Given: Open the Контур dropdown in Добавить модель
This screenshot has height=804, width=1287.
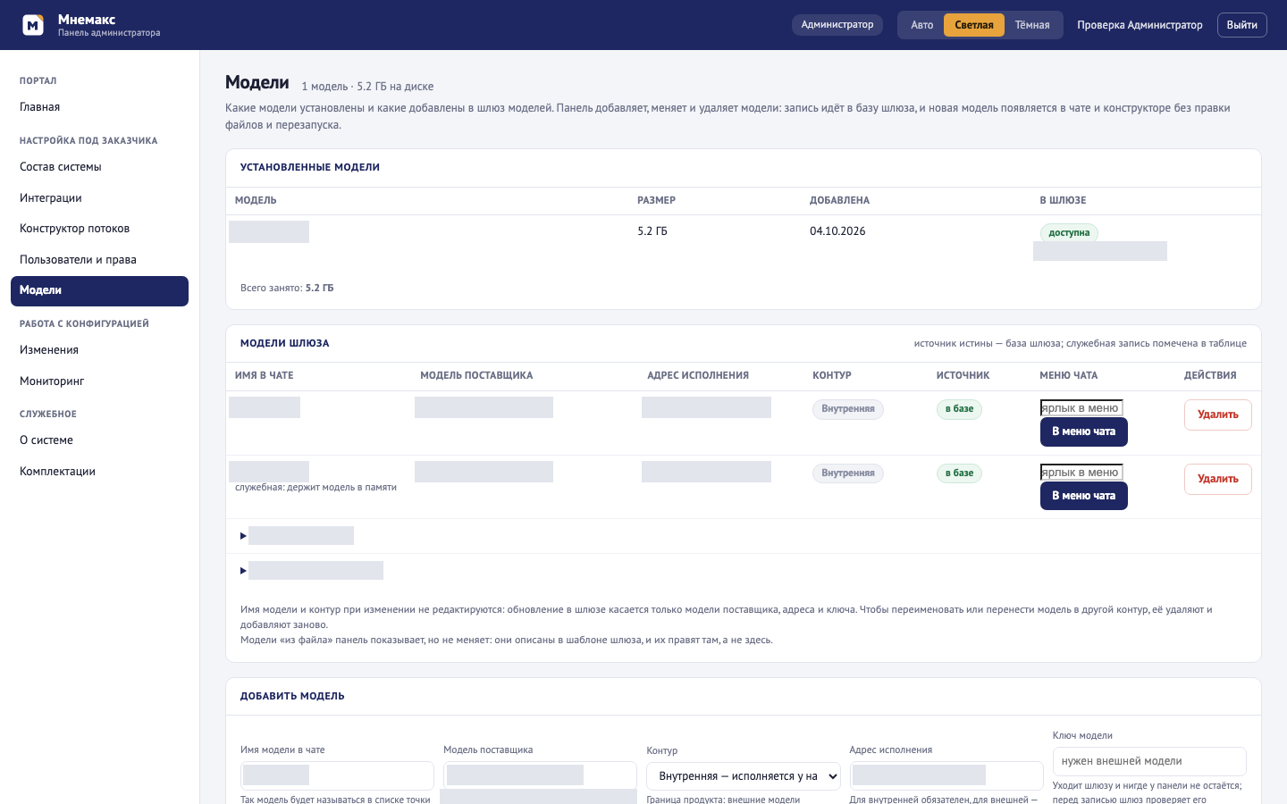Looking at the screenshot, I should coord(744,776).
